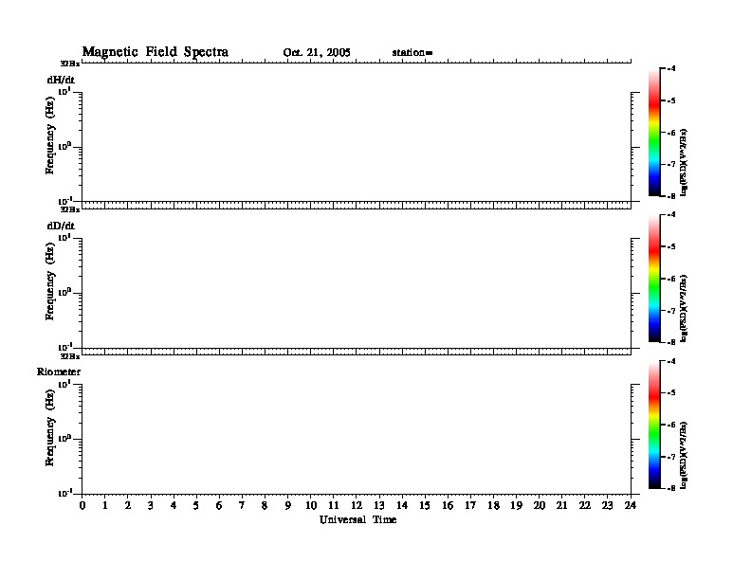This screenshot has height=580, width=751.
Task: Click hour tick label "8" on time axis
Action: tap(265, 505)
